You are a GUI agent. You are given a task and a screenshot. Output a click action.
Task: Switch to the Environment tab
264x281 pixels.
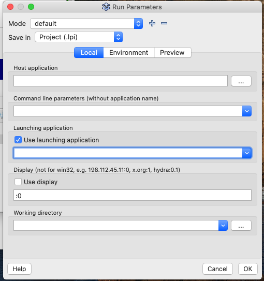(x=129, y=52)
